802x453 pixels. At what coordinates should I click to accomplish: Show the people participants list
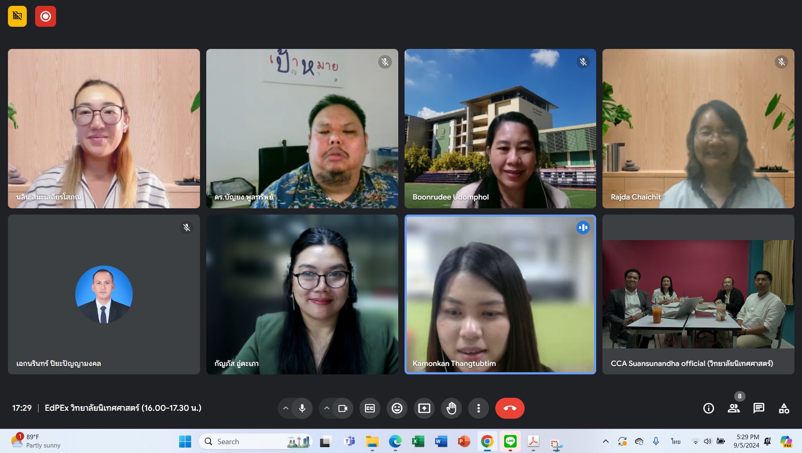coord(733,408)
